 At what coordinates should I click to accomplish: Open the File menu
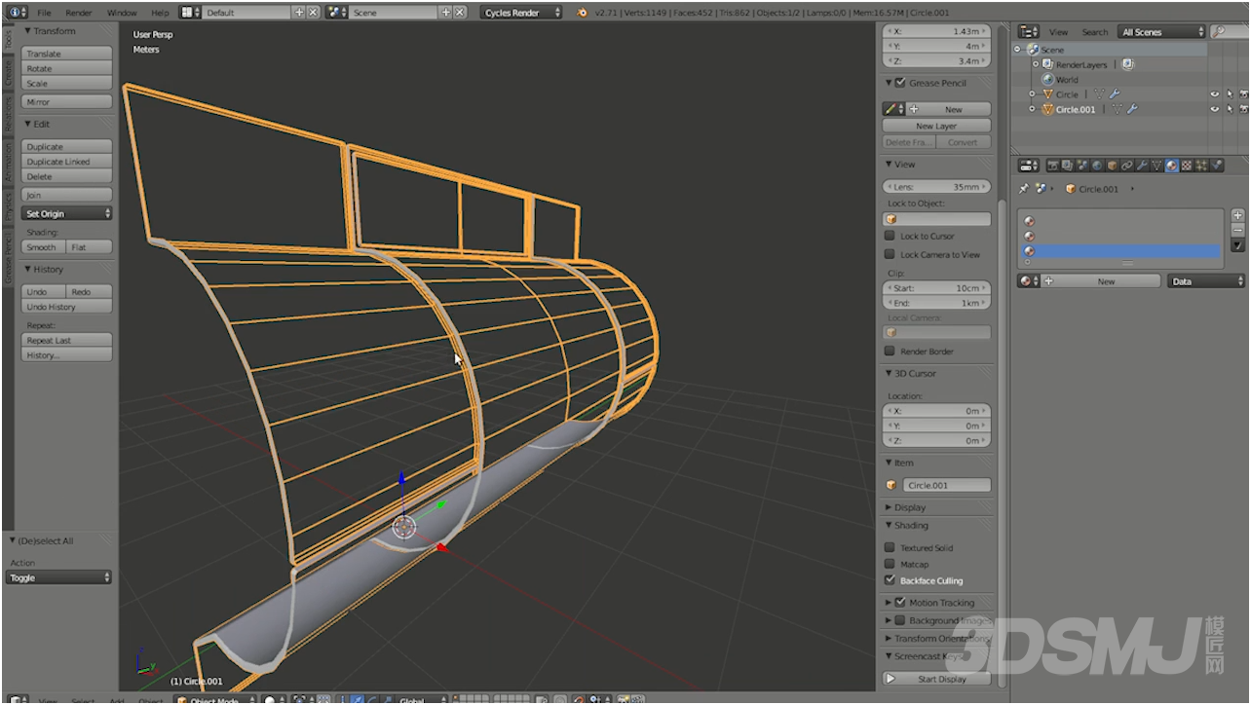click(x=44, y=13)
